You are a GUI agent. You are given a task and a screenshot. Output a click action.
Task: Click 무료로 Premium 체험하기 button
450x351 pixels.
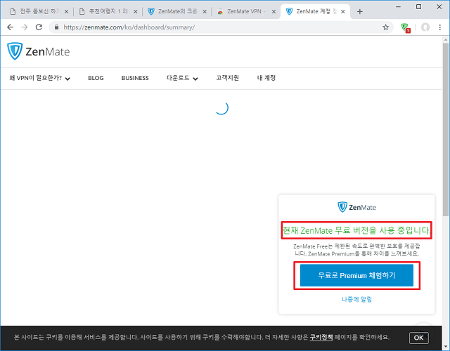point(356,275)
